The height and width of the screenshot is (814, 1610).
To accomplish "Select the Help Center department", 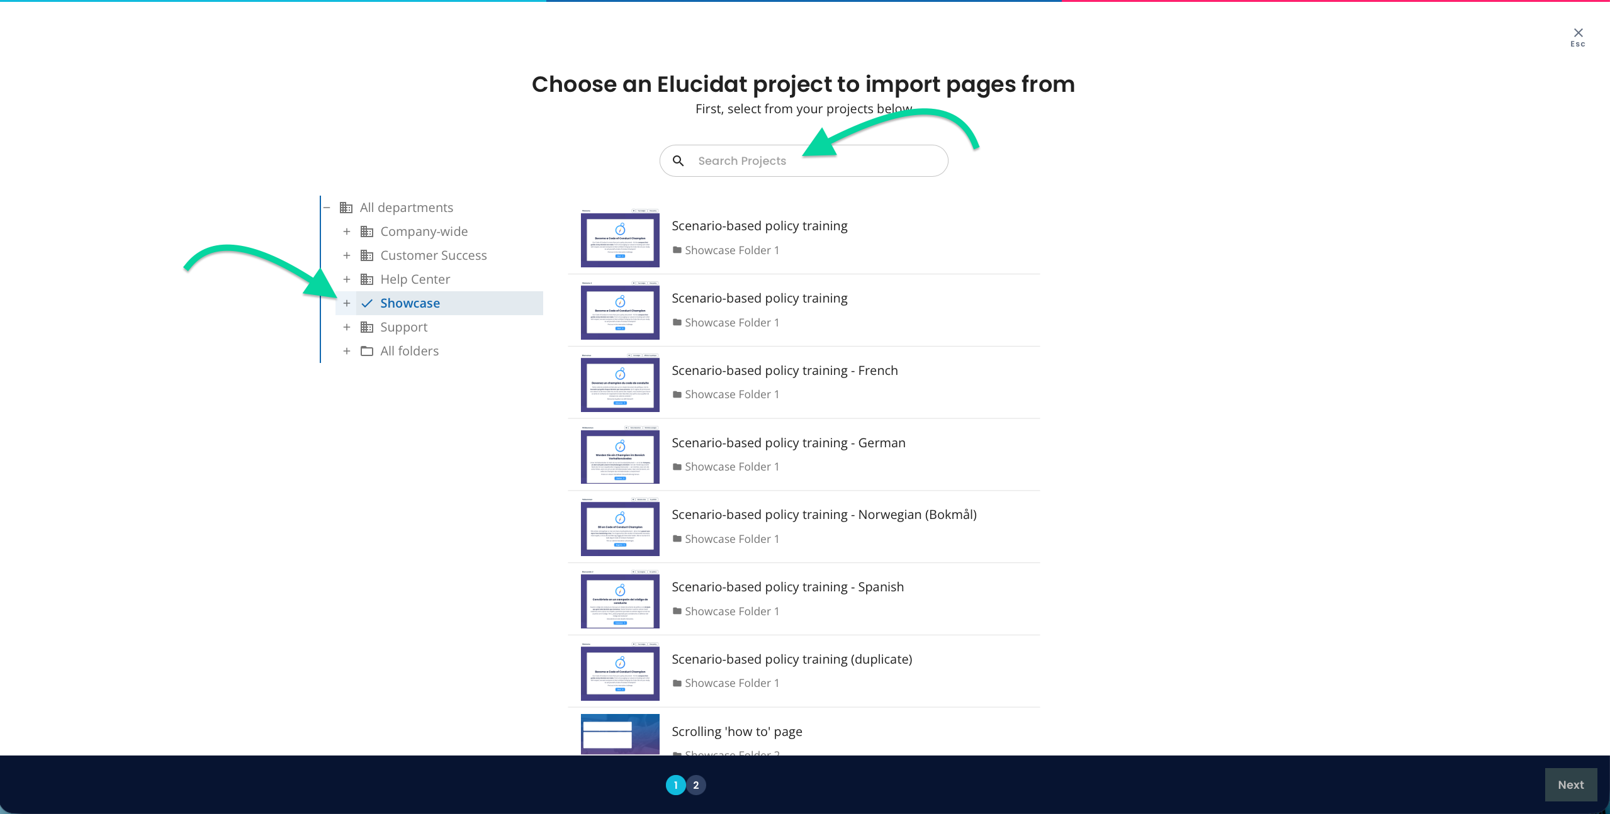I will pos(415,279).
